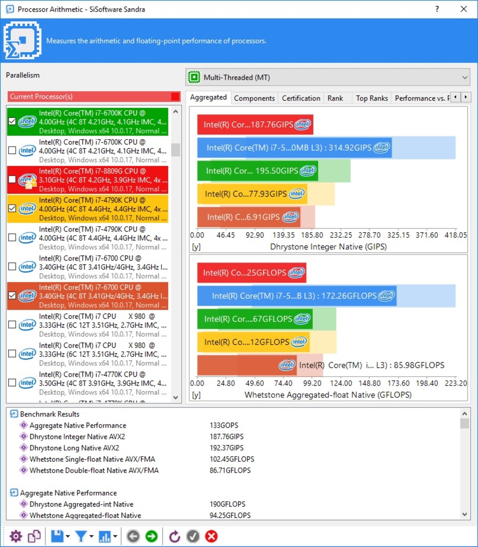Check the red i7-8809G processor checkbox

pos(12,179)
